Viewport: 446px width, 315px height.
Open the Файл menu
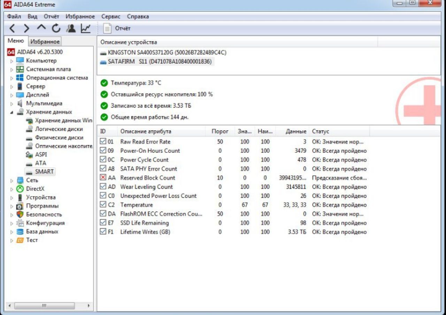pos(14,16)
